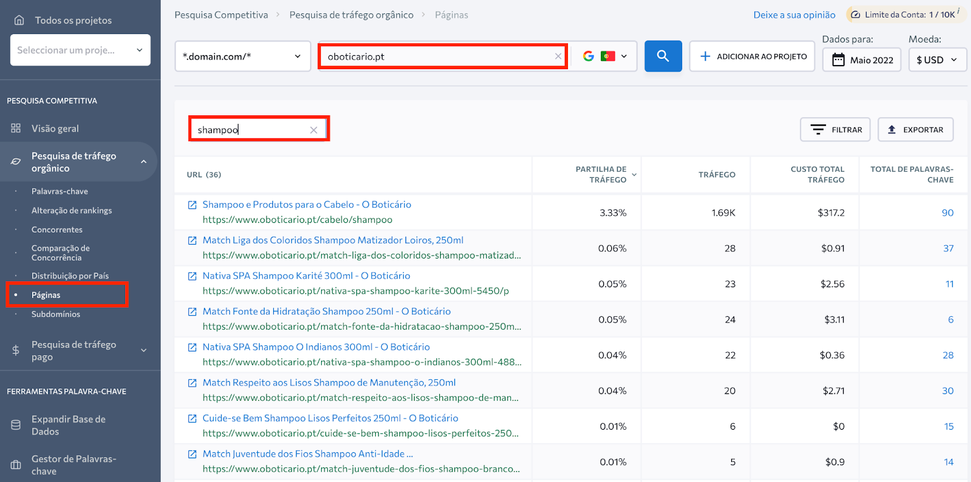
Task: Collapse the Pesquisa de tráfego orgânico section
Action: (x=144, y=161)
